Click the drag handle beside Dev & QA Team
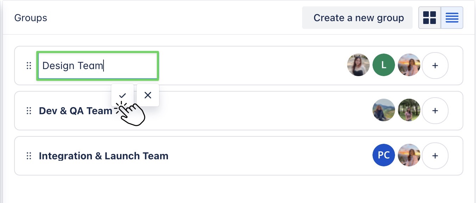 point(29,111)
